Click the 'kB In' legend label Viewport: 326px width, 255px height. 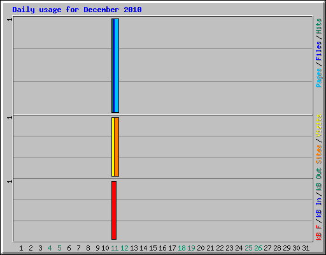[318, 208]
